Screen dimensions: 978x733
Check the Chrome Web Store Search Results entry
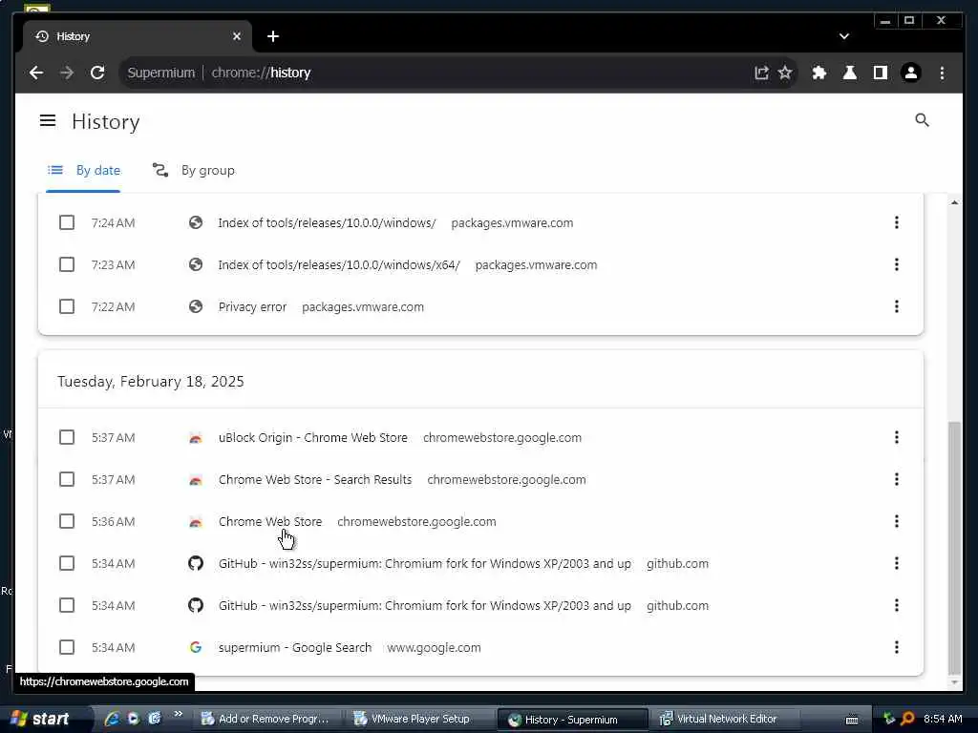(67, 479)
